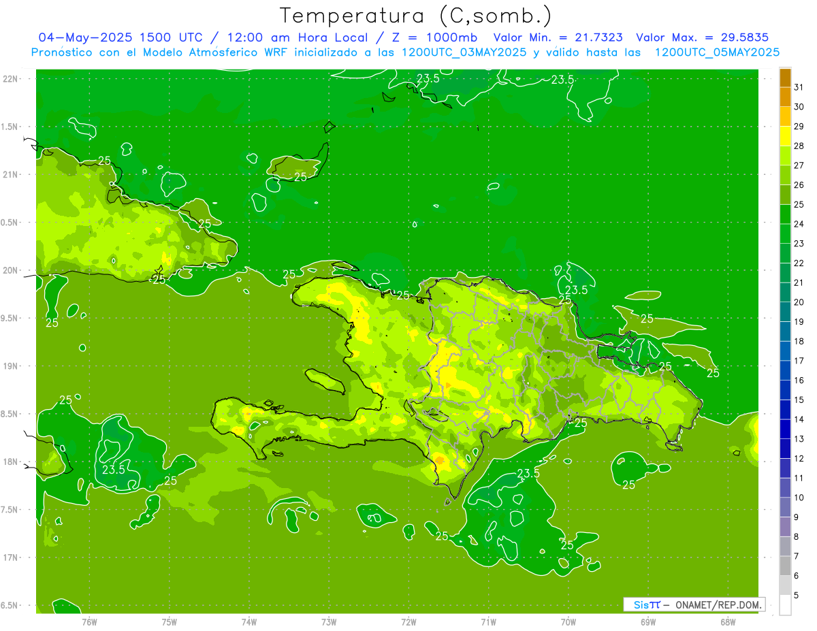Click the "Valor Max. = 29.5835" text
The width and height of the screenshot is (817, 631).
[x=703, y=37]
